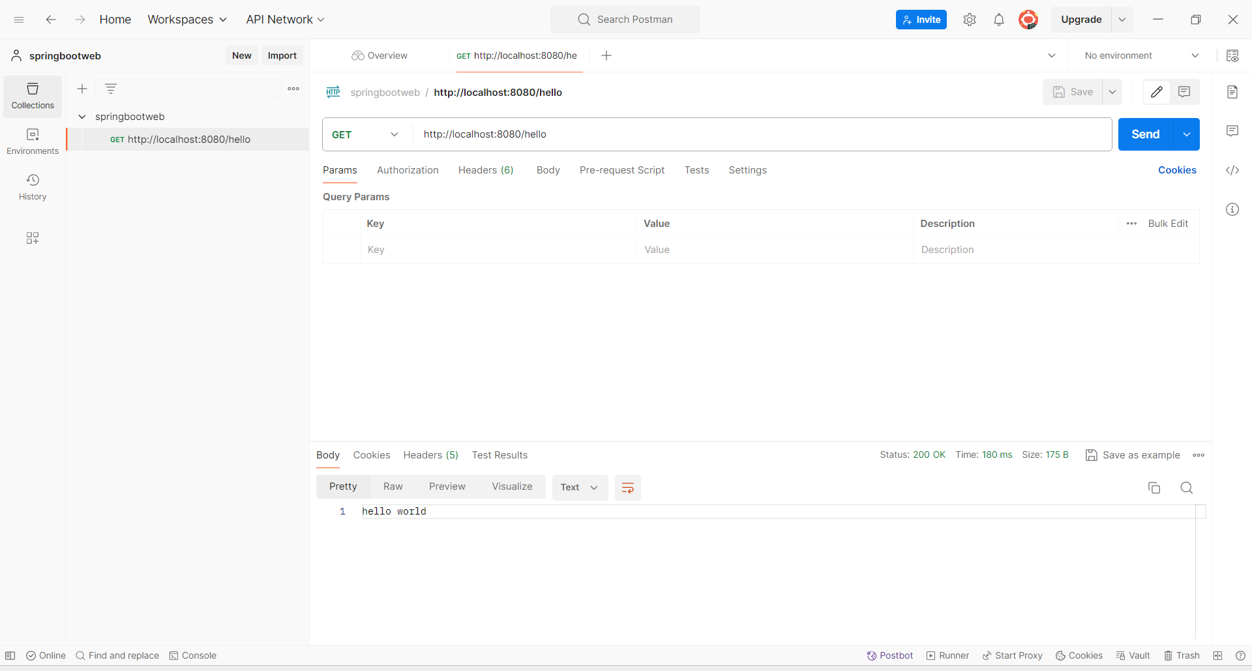Change the GET method dropdown

[365, 134]
